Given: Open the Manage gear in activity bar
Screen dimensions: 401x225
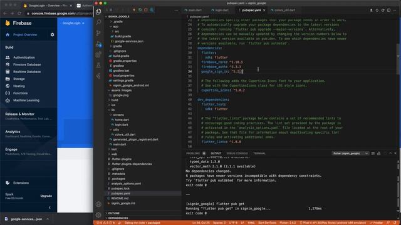Looking at the screenshot, I should pos(98,215).
